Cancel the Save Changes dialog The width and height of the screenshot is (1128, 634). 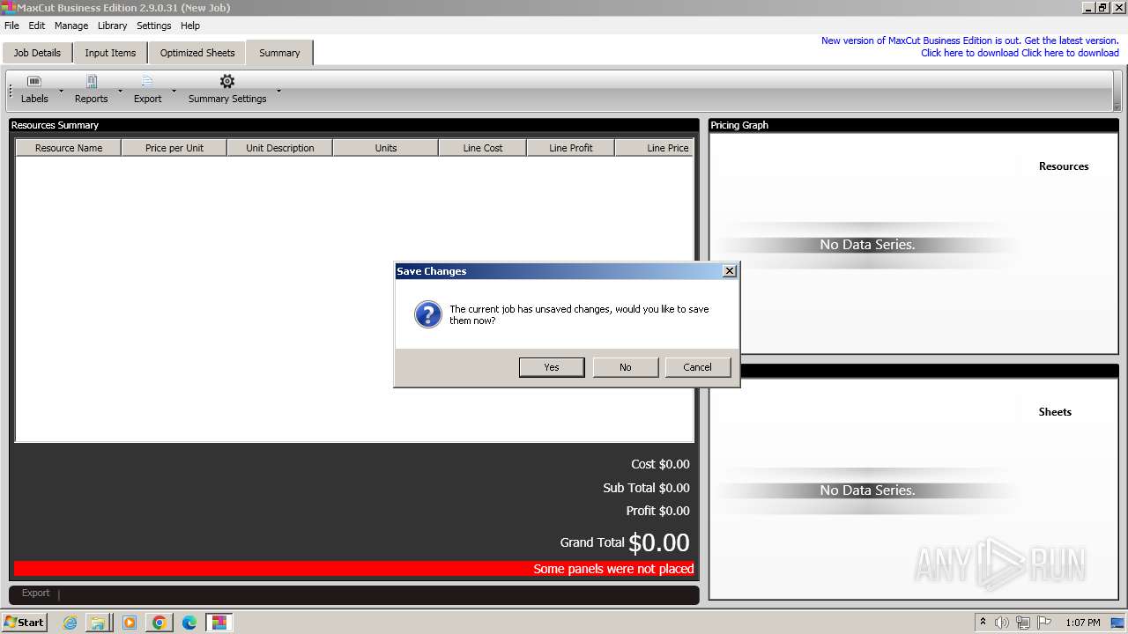coord(697,367)
